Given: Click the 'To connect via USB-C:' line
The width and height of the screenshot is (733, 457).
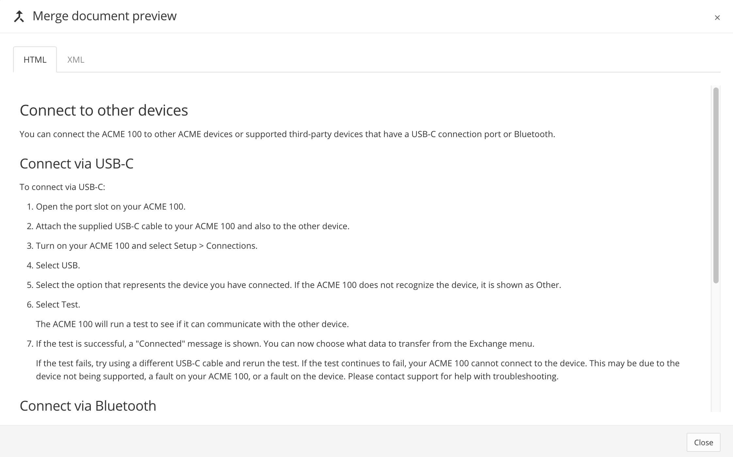Looking at the screenshot, I should point(62,187).
